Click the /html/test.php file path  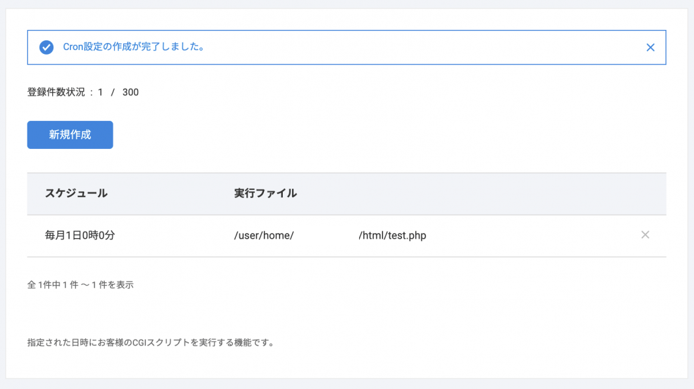[392, 235]
